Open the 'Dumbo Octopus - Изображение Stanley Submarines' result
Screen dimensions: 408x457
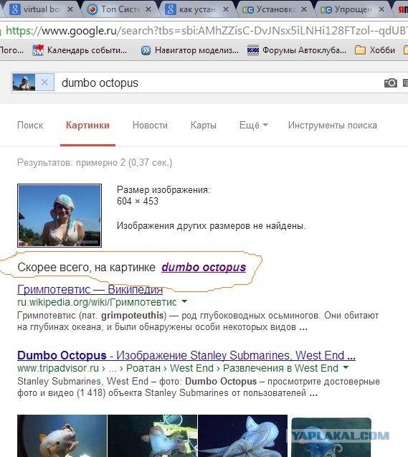point(186,356)
